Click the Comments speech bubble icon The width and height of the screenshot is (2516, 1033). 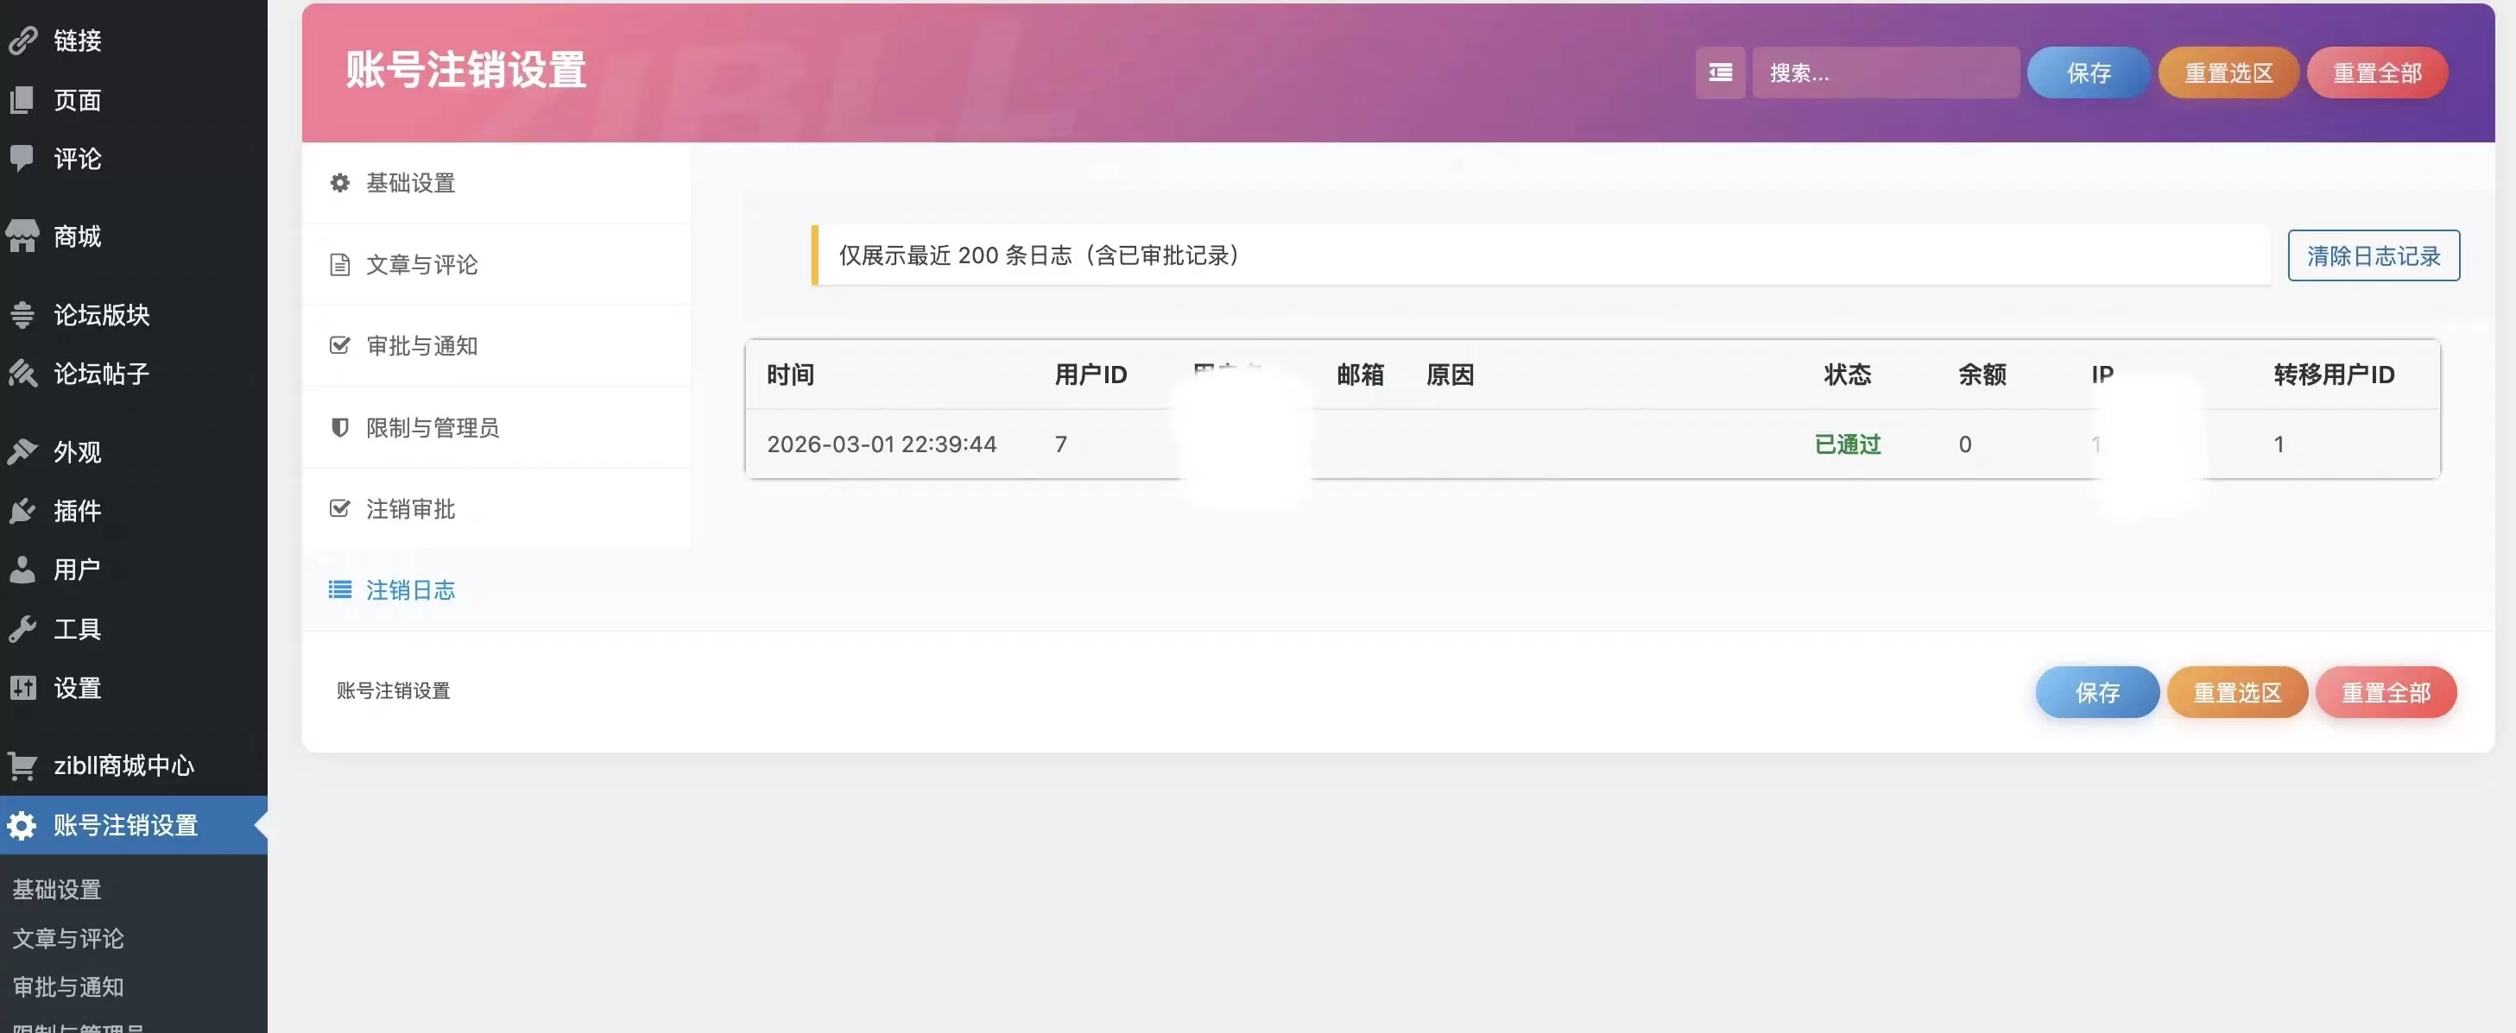point(22,158)
